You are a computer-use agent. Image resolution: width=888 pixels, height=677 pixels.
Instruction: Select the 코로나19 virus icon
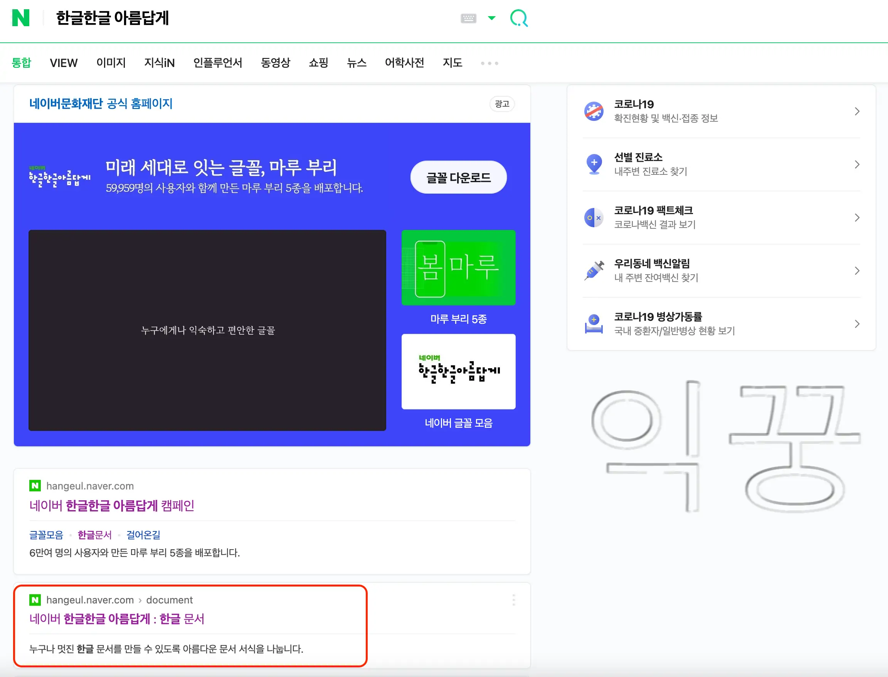coord(594,111)
